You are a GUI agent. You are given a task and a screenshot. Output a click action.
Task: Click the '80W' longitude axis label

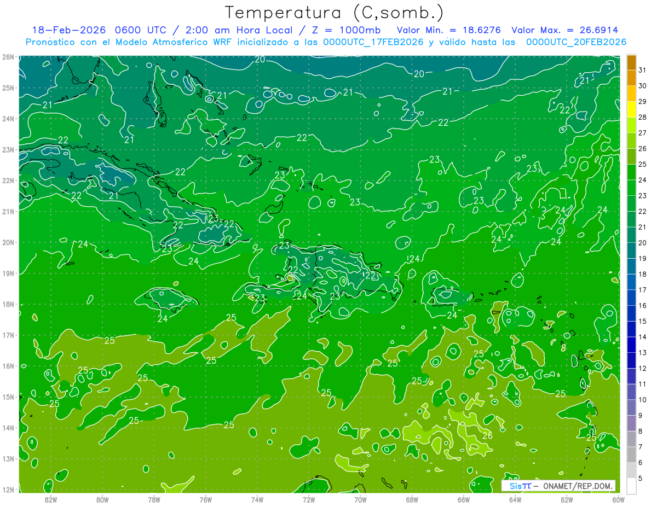[102, 499]
